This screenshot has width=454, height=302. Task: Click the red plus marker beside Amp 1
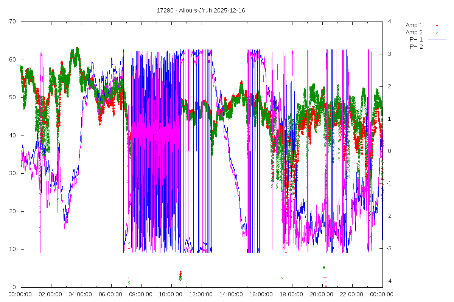coord(437,25)
